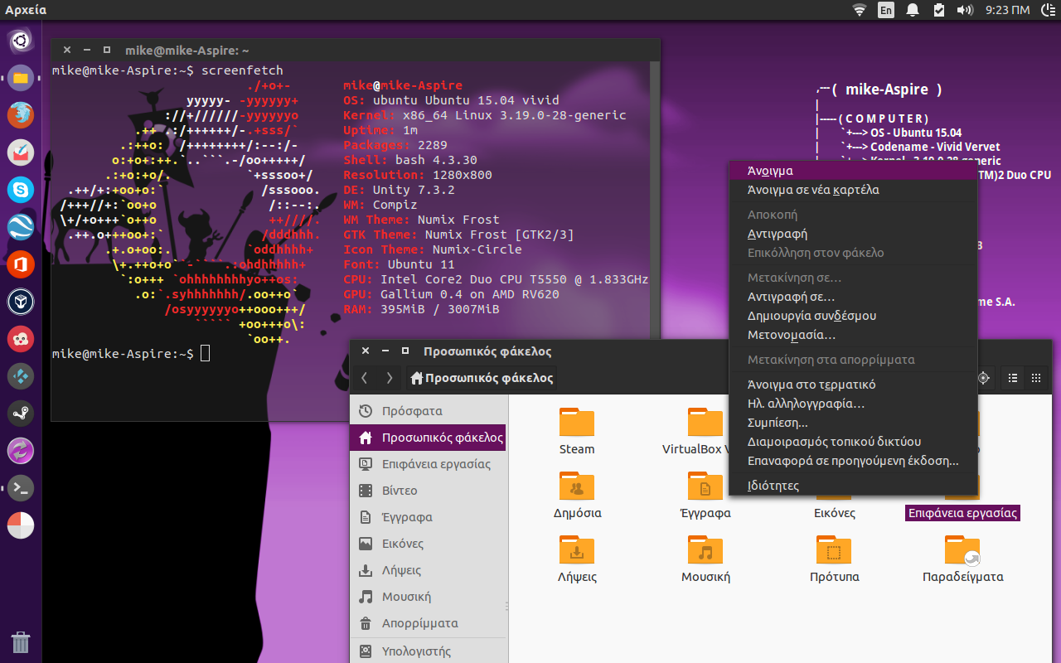Open the Kodi media center icon
1061x663 pixels.
click(x=21, y=376)
